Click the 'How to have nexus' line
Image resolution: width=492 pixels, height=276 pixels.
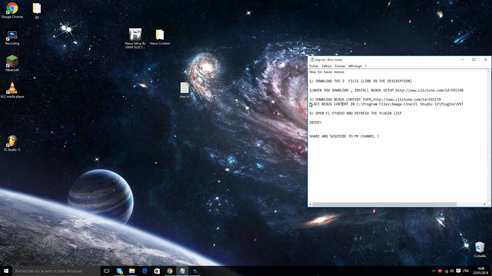(x=327, y=72)
